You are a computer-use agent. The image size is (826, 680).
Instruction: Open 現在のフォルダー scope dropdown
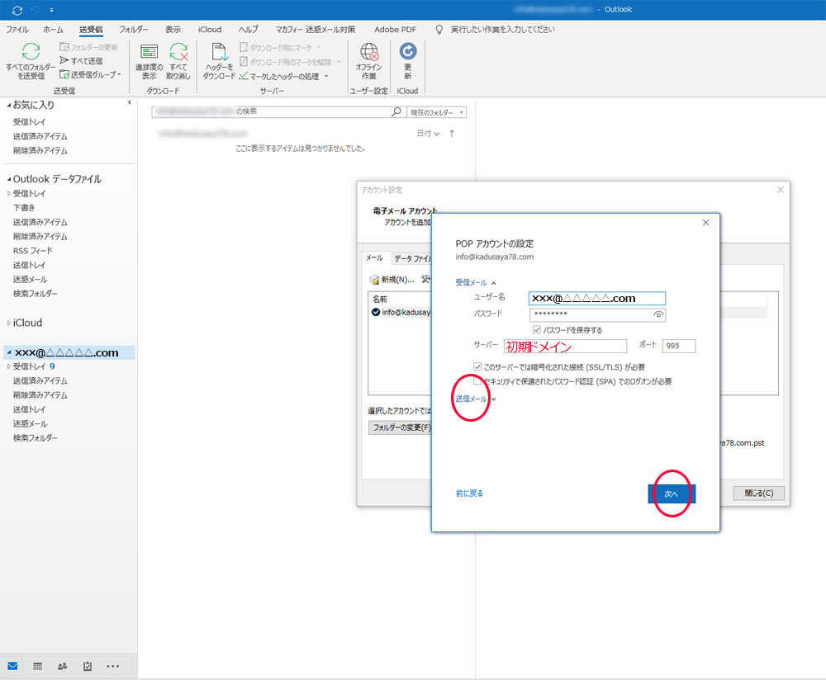(437, 112)
